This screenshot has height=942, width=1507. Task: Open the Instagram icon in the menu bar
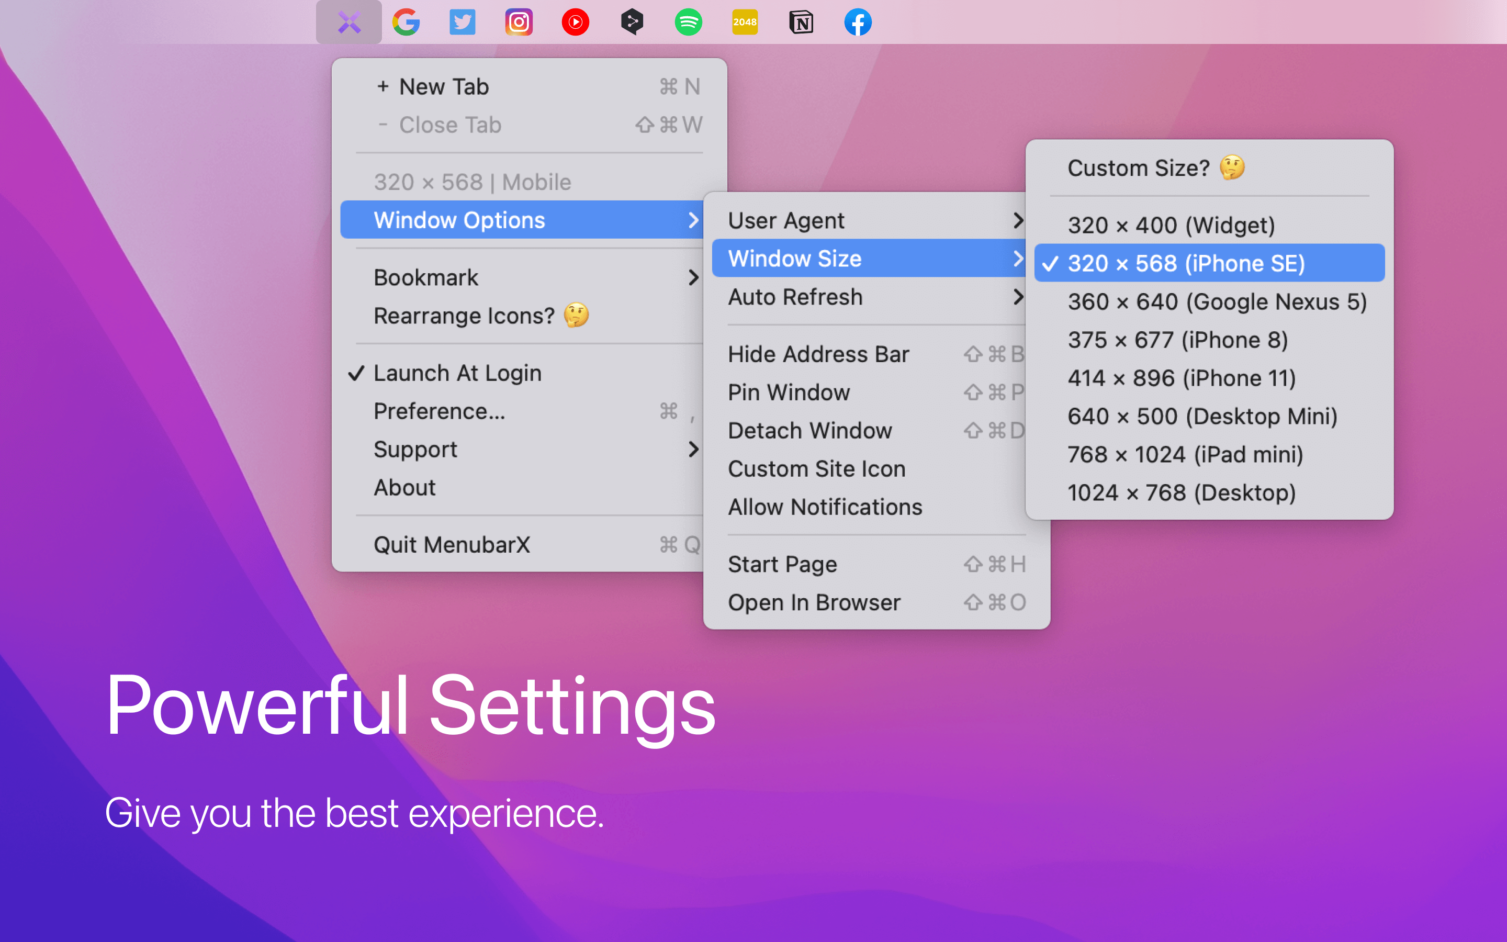(x=518, y=22)
